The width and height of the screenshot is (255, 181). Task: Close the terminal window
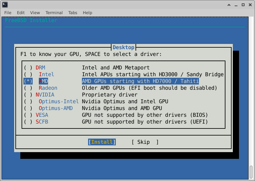pos(250,5)
